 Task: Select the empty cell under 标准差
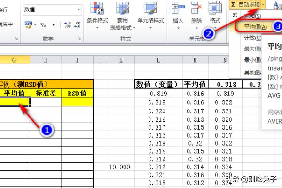tap(46, 102)
